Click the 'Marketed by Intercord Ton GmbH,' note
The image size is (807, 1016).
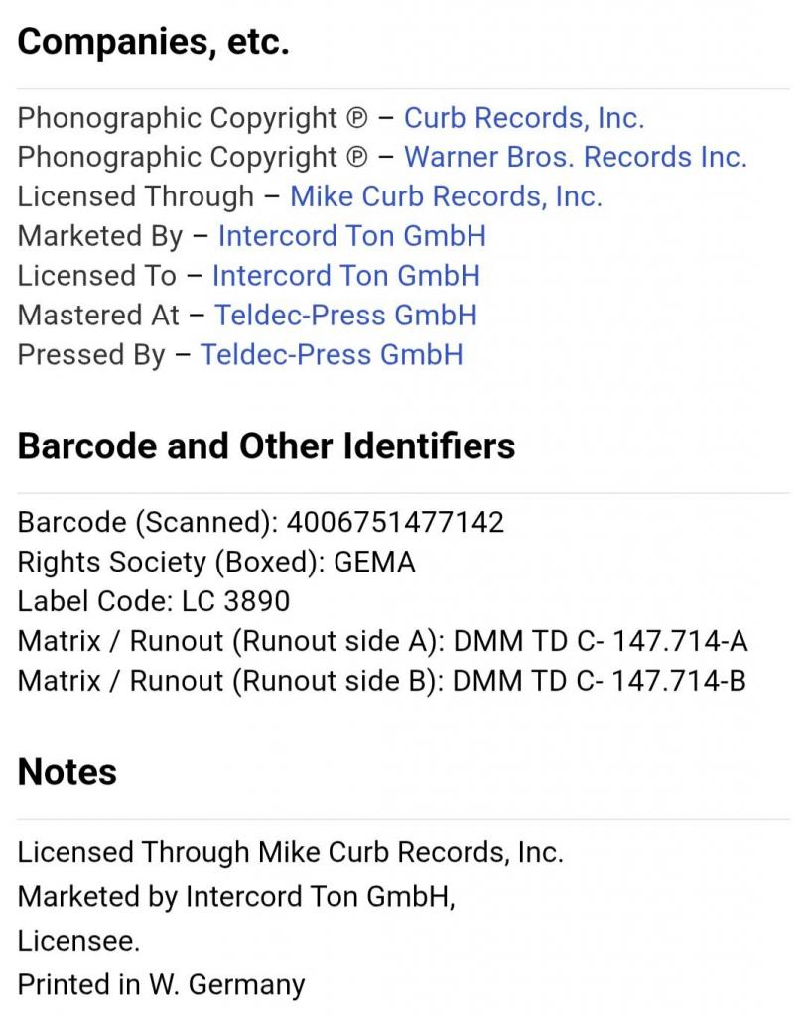click(x=236, y=896)
